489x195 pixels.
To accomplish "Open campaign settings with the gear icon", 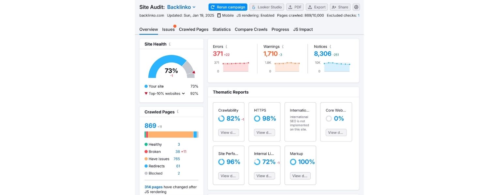I will click(x=356, y=7).
